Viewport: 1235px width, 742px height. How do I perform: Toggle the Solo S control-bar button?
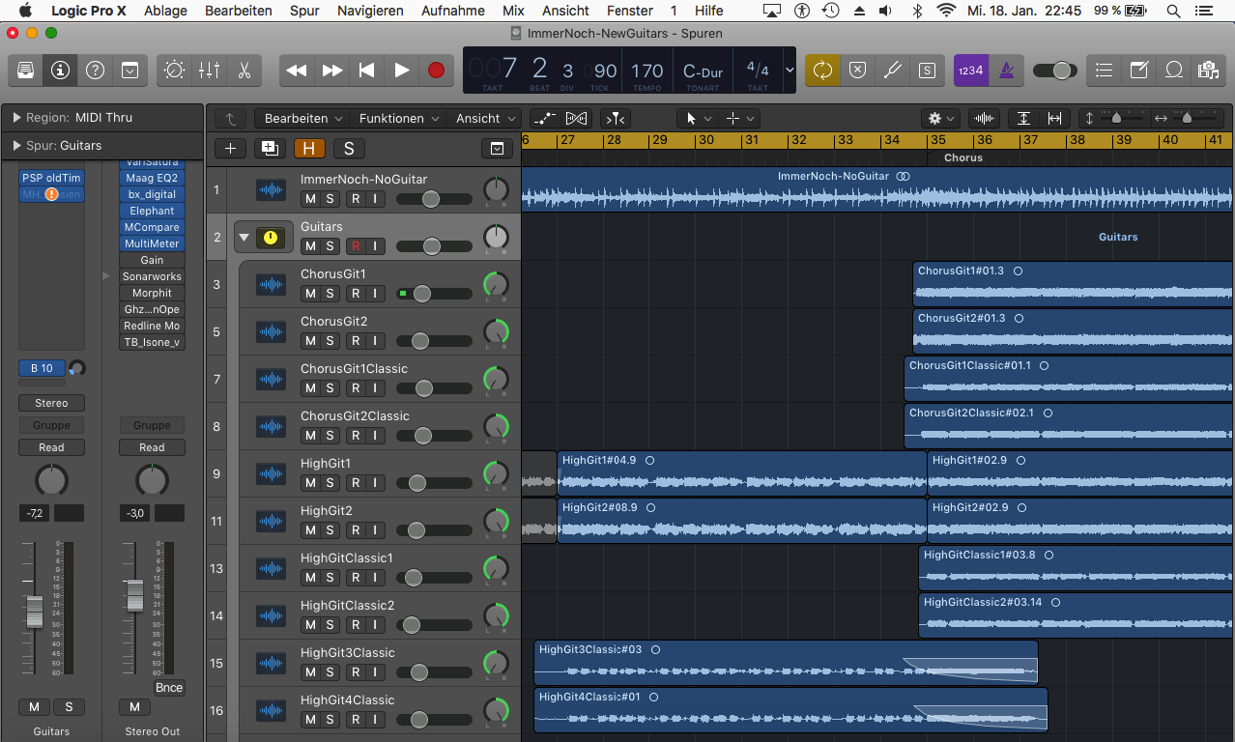click(x=927, y=71)
